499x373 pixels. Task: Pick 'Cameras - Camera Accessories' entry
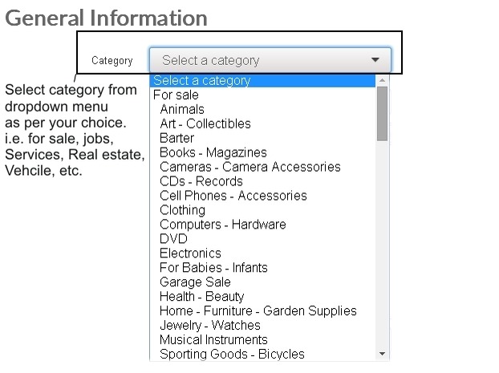(x=249, y=167)
